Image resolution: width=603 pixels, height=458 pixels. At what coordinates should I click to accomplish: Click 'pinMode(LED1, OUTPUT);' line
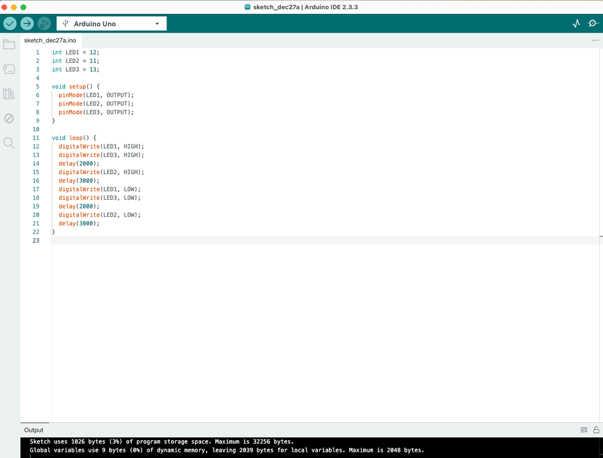click(96, 95)
